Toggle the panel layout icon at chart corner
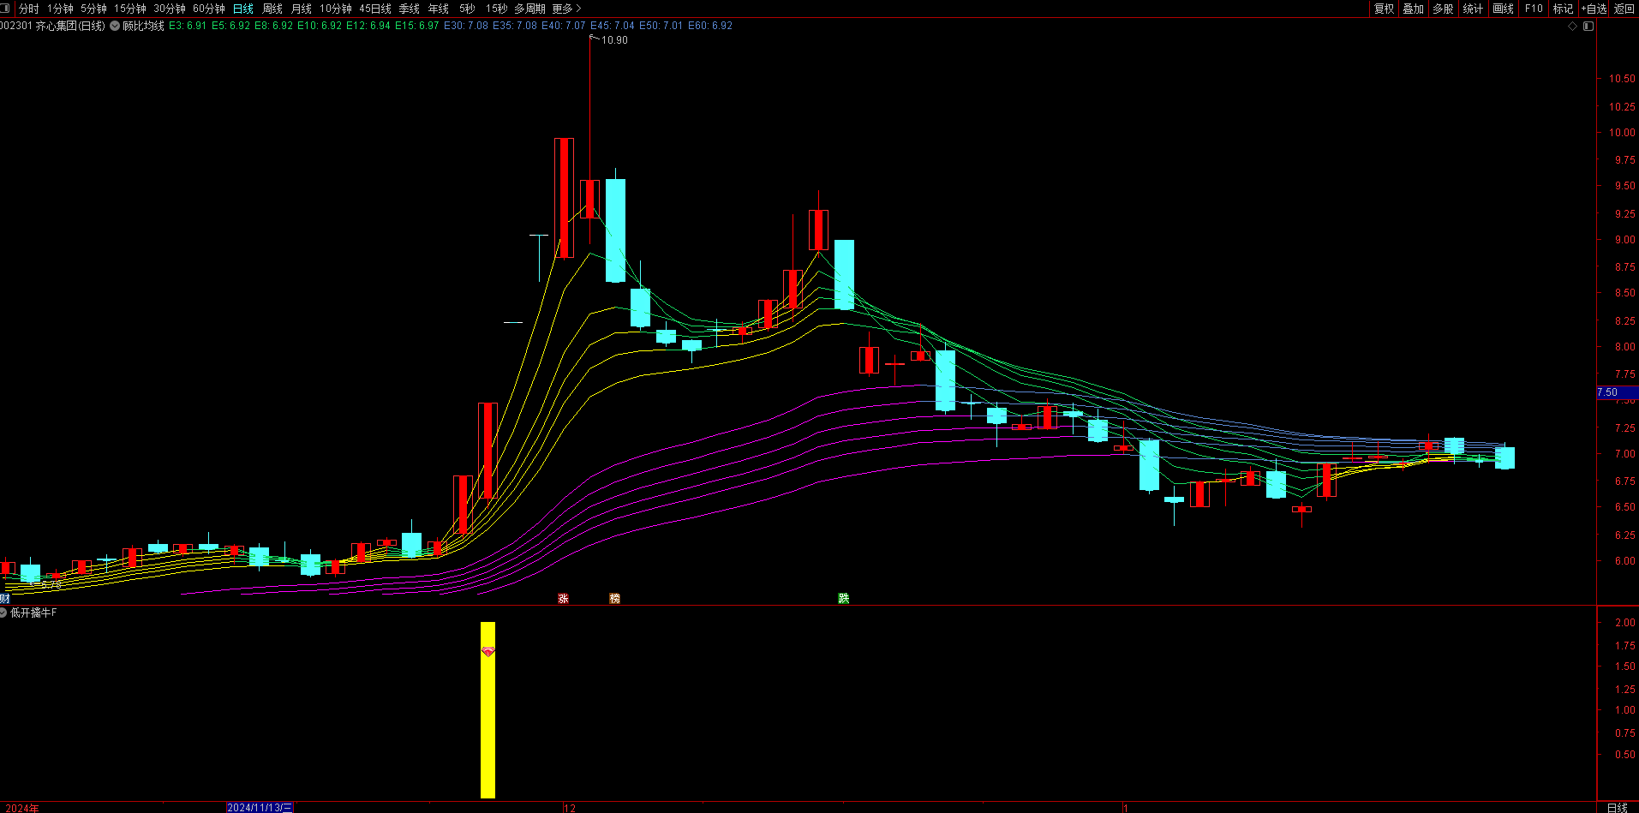 click(x=1588, y=27)
